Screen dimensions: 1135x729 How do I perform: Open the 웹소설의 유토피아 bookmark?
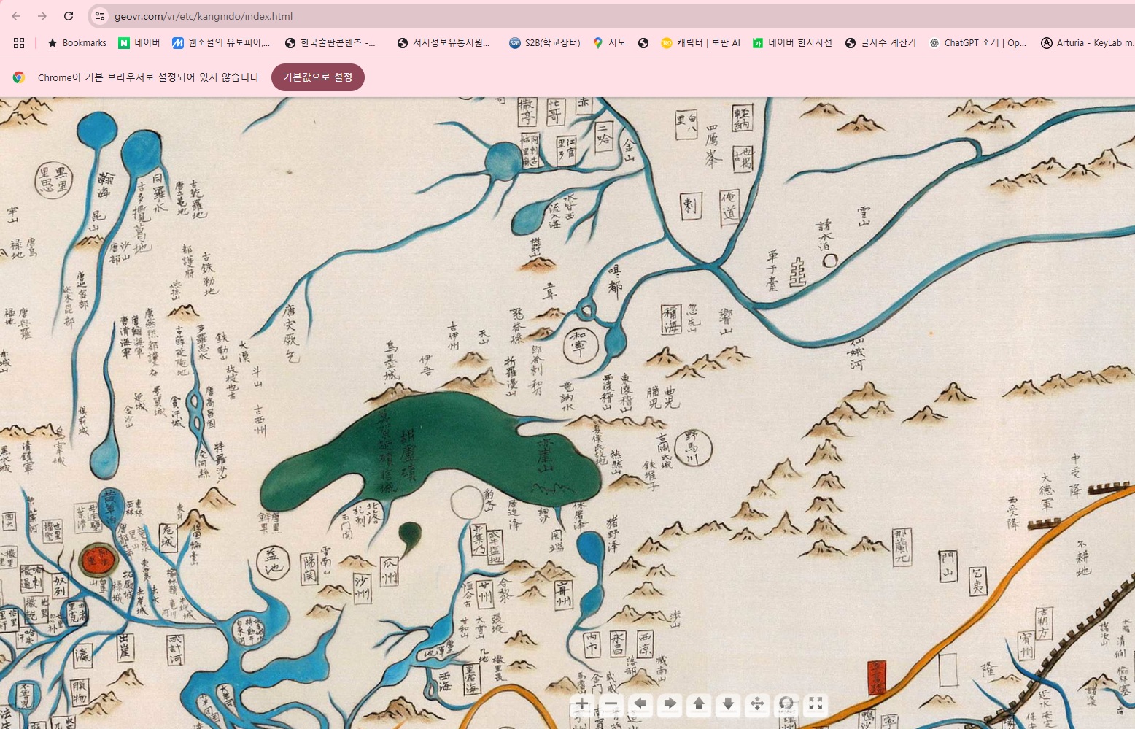[x=221, y=43]
